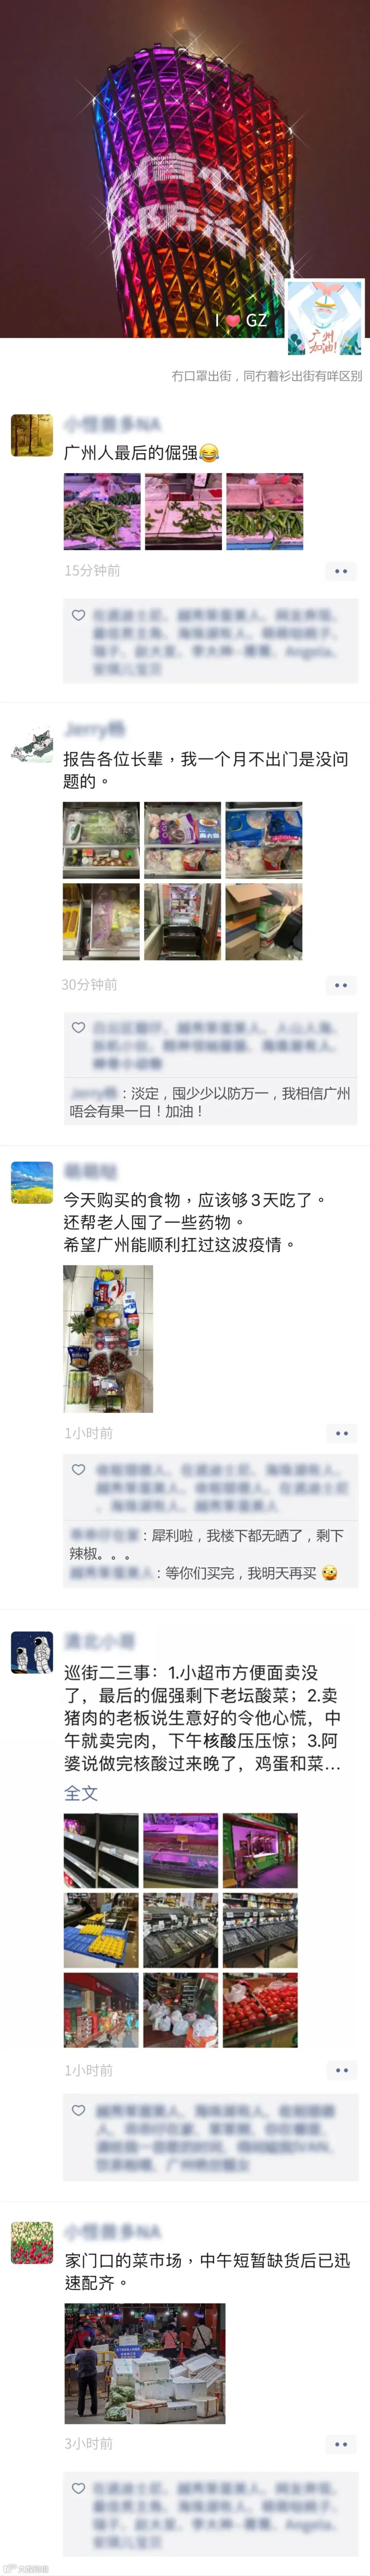View the market stall photo under 家门口的菜市场

tap(145, 2364)
